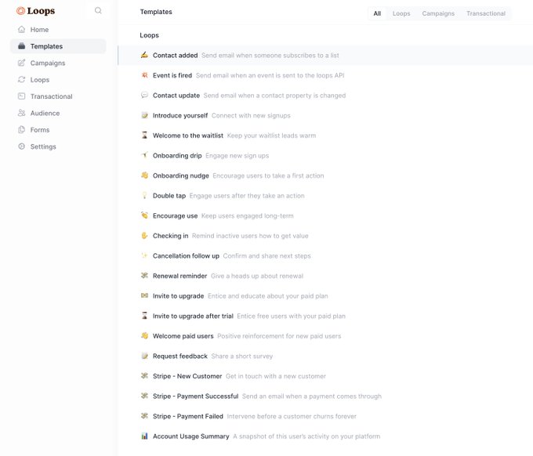Click 'Intervene before a customer churns forever'
This screenshot has height=456, width=533.
click(292, 416)
